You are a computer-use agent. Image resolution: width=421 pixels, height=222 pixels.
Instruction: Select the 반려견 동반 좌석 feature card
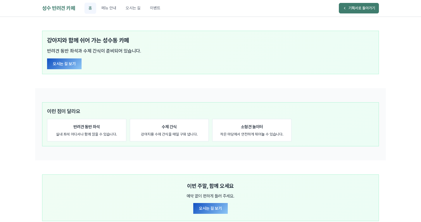click(x=87, y=130)
